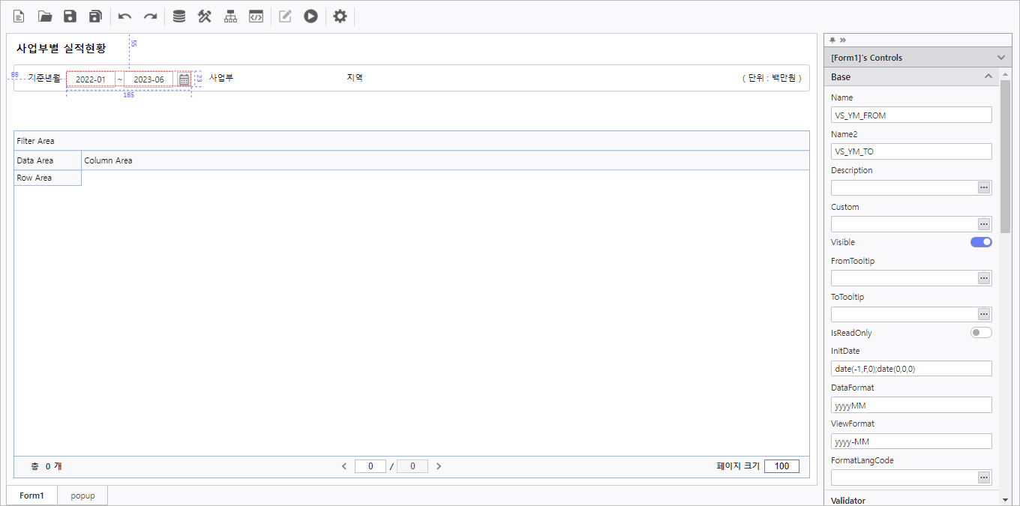Collapse the Base properties section

(988, 76)
